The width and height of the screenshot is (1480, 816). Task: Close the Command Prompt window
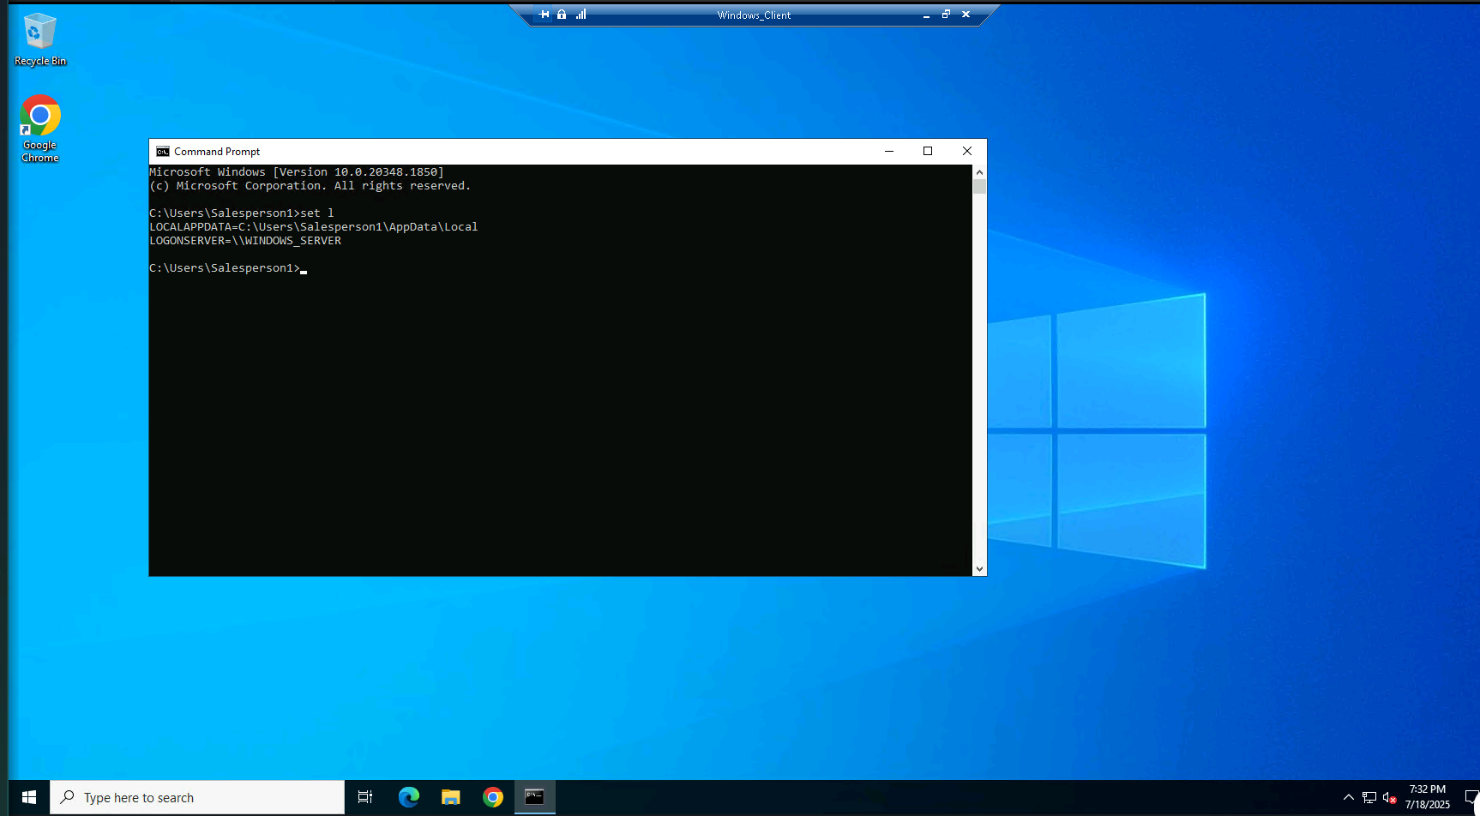coord(967,151)
